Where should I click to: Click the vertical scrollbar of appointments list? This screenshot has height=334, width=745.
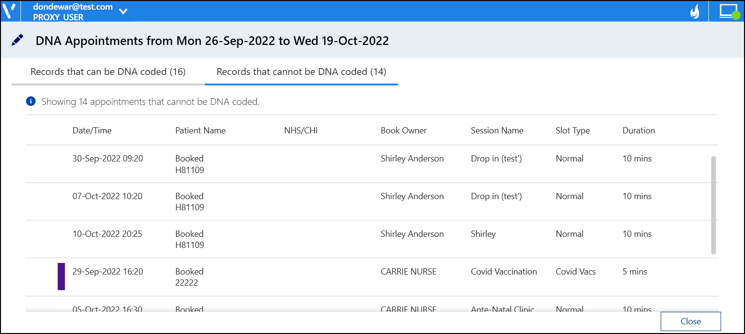coord(714,204)
